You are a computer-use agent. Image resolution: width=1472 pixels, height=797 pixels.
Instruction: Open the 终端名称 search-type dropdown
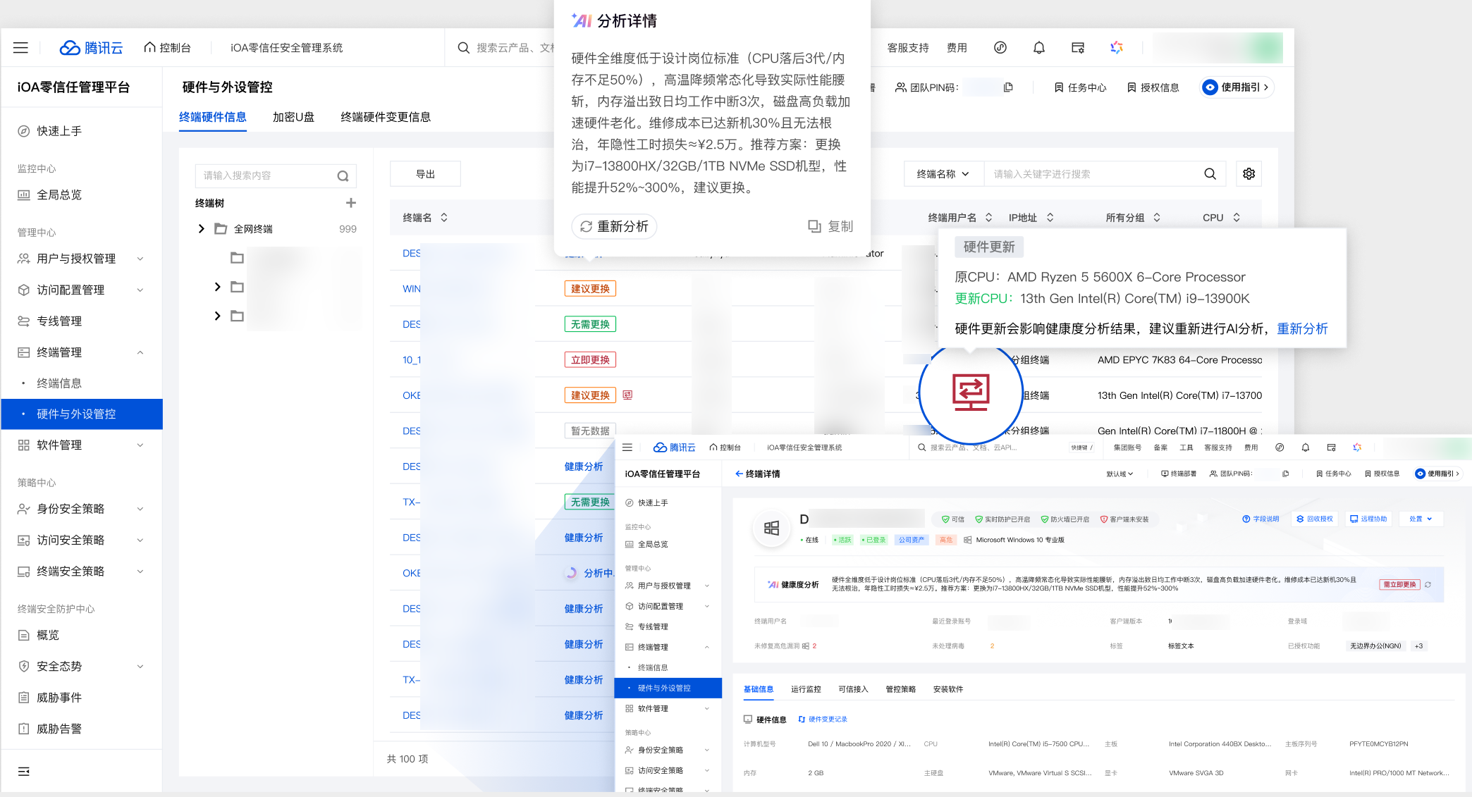tap(943, 174)
